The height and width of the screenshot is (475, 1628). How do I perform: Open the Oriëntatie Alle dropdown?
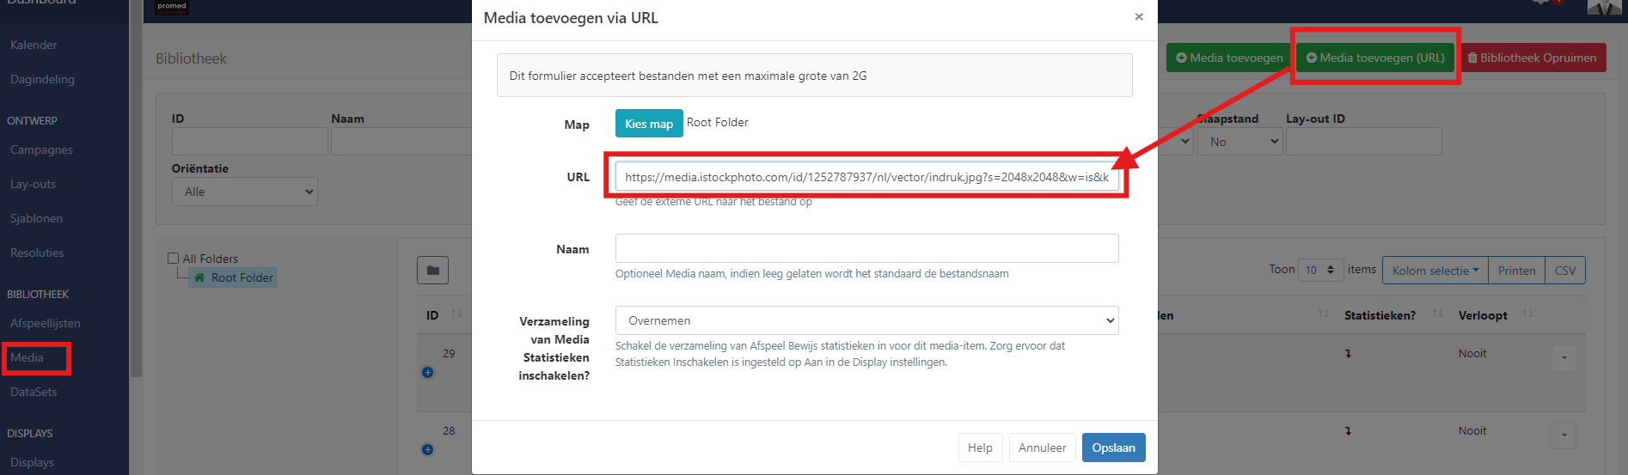[245, 192]
